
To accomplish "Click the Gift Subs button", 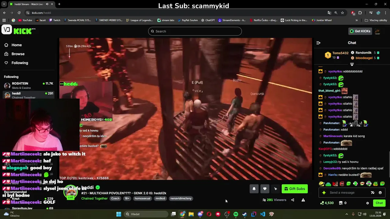I will 295,189.
